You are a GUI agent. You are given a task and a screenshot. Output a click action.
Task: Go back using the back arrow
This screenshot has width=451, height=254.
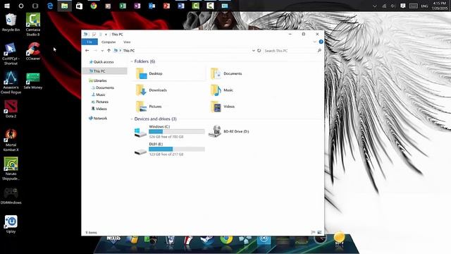[87, 50]
